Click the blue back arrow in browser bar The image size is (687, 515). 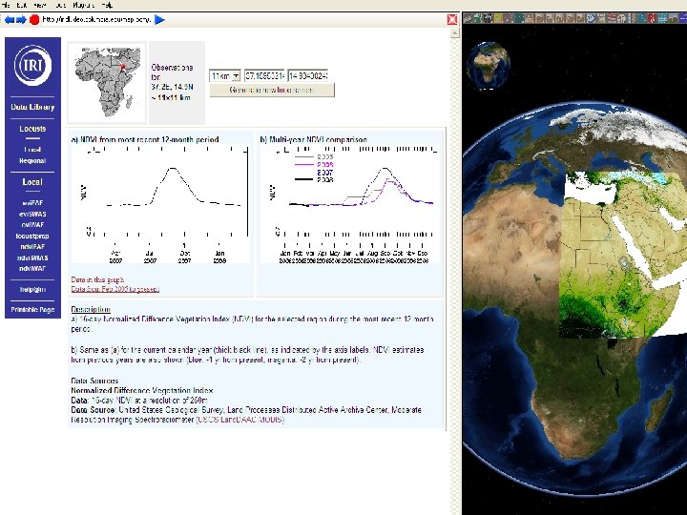click(10, 19)
